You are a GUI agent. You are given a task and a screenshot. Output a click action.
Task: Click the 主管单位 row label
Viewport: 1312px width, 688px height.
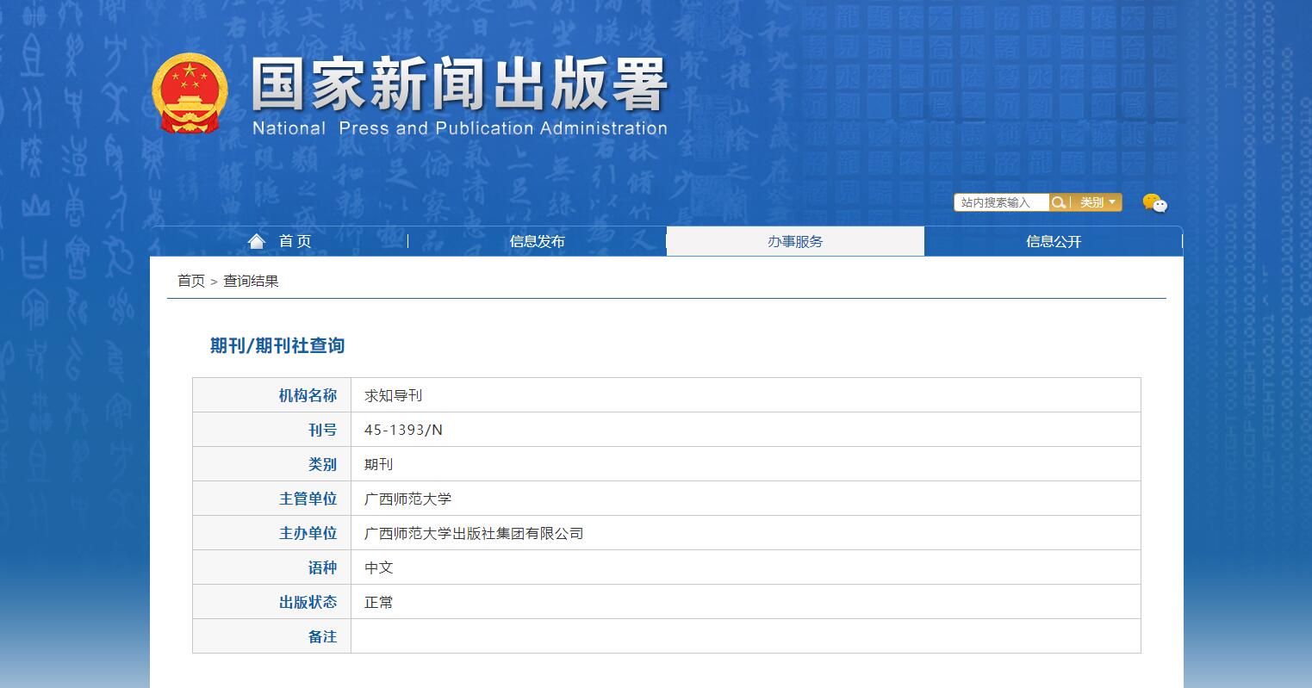308,499
